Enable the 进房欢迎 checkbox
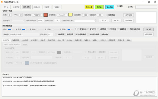The image size is (158, 99). pyautogui.click(x=108, y=29)
